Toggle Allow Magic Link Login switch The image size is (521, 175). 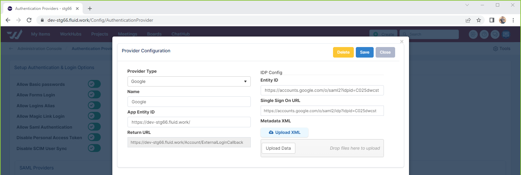pyautogui.click(x=94, y=116)
